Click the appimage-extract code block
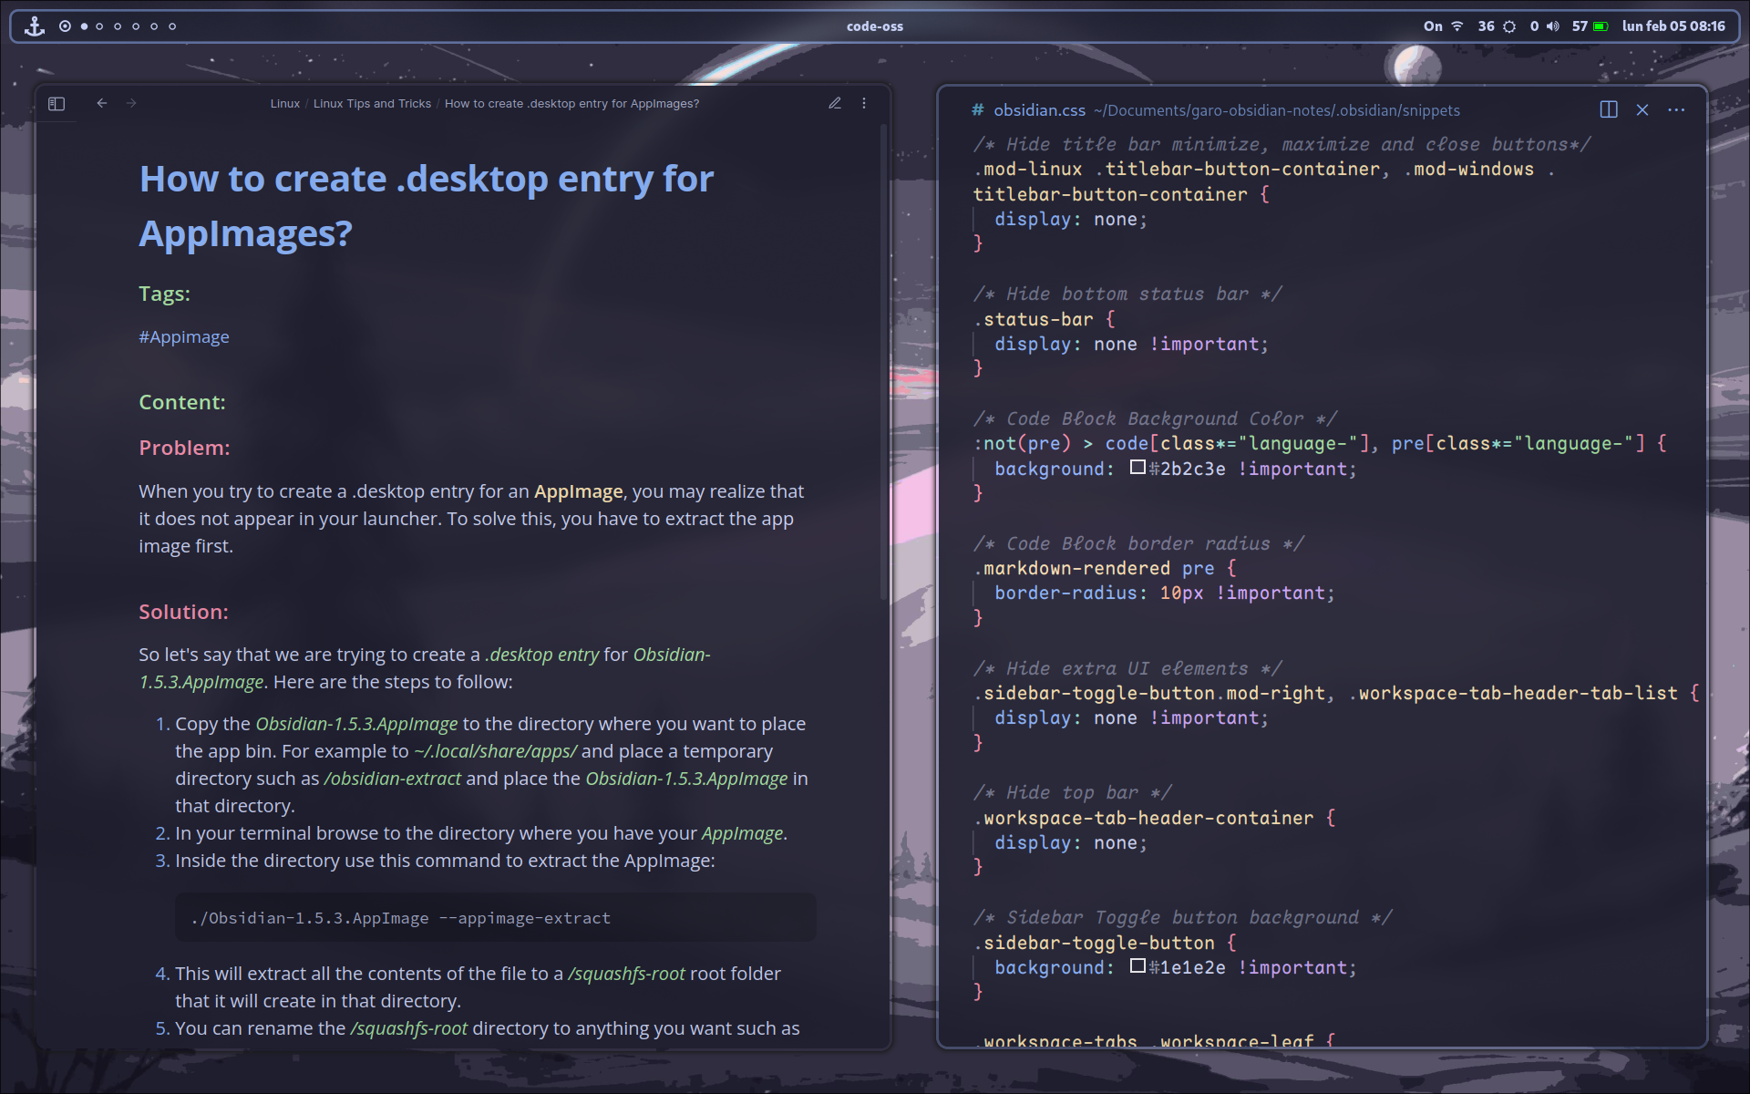Image resolution: width=1750 pixels, height=1094 pixels. [495, 917]
